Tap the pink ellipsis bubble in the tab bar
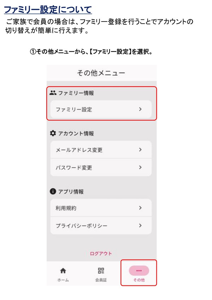 tap(139, 271)
